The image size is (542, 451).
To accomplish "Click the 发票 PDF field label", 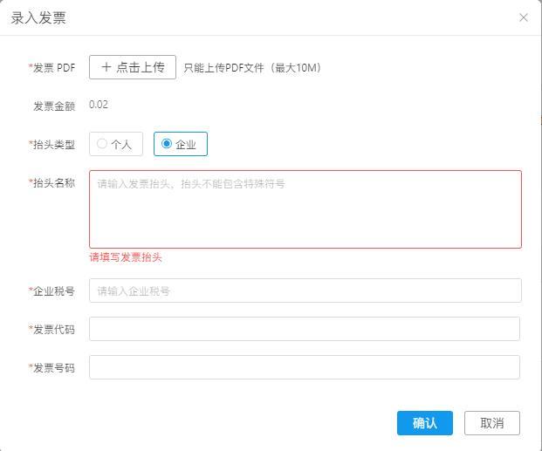I will tap(53, 67).
